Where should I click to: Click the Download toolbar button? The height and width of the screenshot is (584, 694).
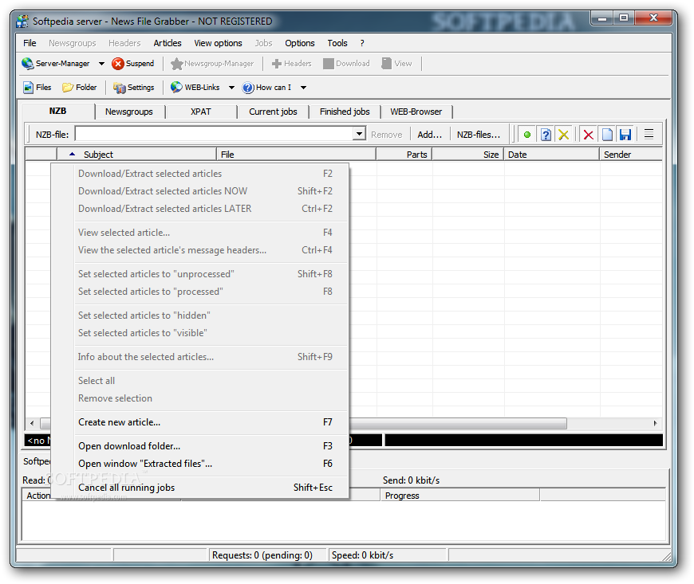point(346,64)
